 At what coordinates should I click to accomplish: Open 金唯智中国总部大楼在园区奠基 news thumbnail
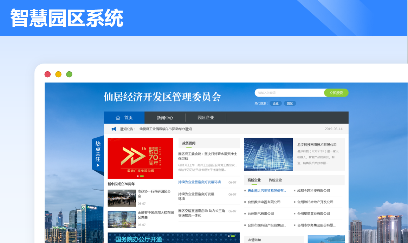point(122,219)
